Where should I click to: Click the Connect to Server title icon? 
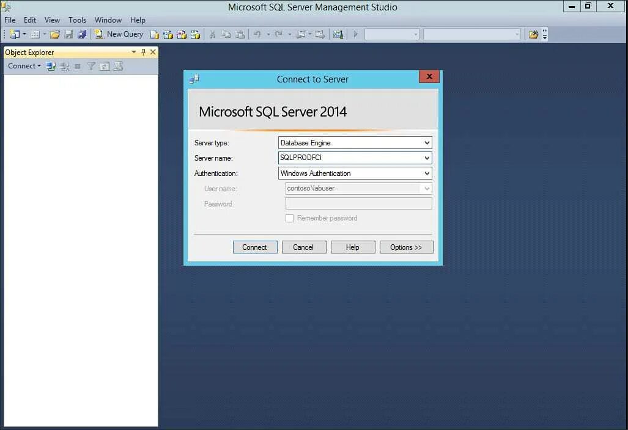coord(194,79)
